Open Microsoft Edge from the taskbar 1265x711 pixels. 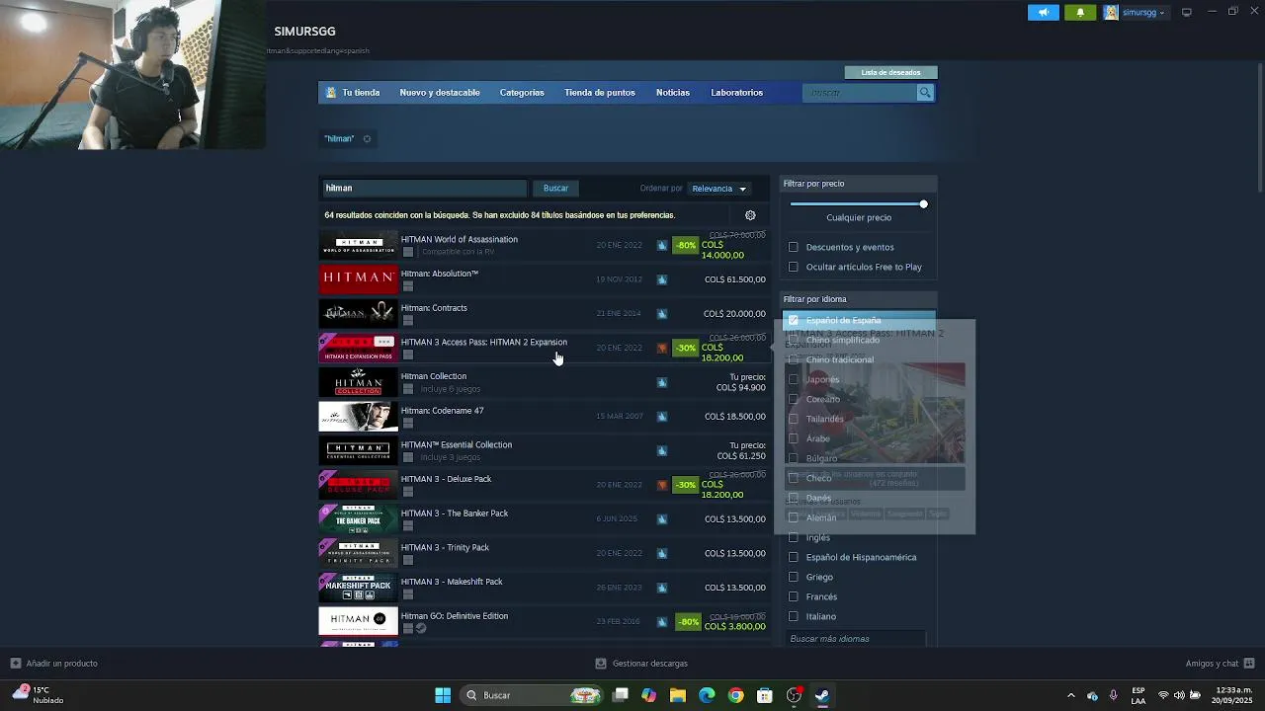pyautogui.click(x=707, y=695)
